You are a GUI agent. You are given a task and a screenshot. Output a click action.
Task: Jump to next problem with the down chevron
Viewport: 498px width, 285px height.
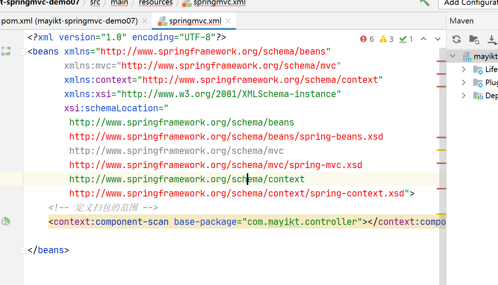point(437,39)
